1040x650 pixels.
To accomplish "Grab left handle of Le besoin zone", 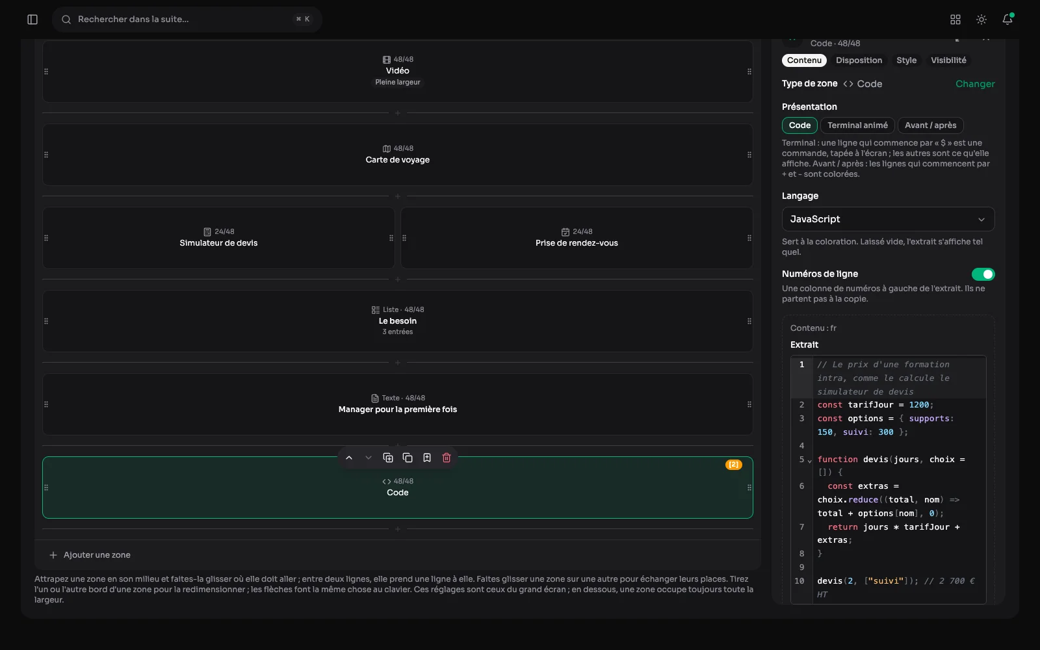I will [x=46, y=321].
